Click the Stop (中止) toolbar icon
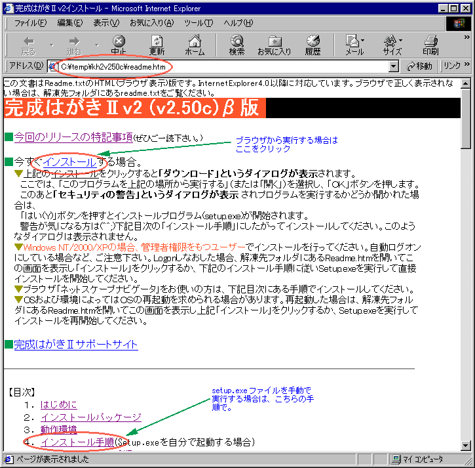This screenshot has height=468, width=475. pos(119,45)
